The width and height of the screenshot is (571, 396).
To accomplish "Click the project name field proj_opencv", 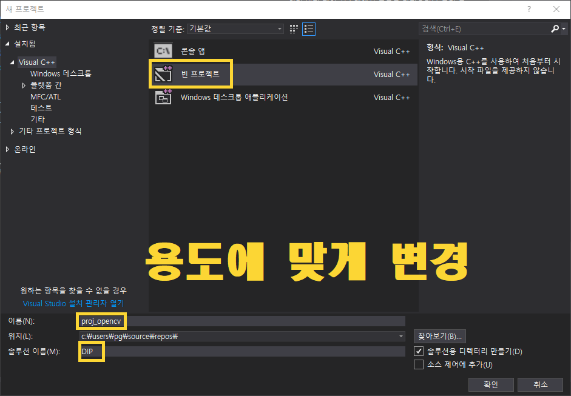I will coord(242,321).
